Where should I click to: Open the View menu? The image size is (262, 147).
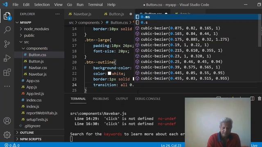tap(58, 4)
